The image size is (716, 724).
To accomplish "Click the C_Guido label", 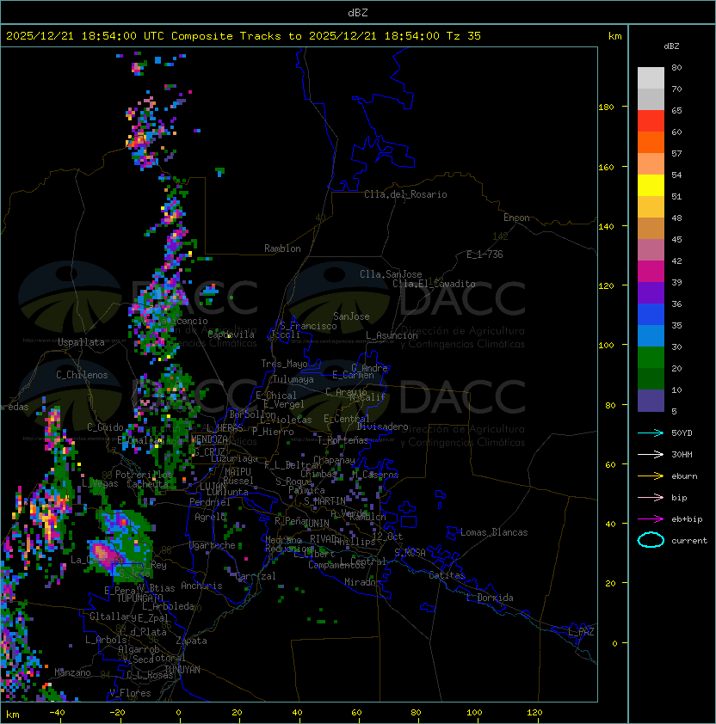I will coord(105,427).
